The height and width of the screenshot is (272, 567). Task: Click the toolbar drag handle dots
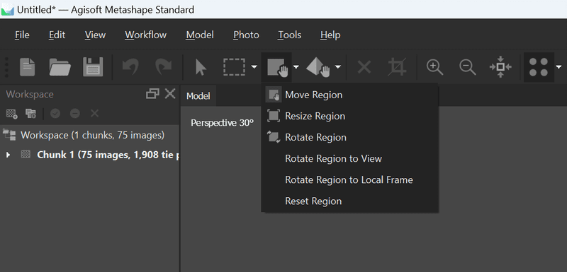tap(6, 67)
